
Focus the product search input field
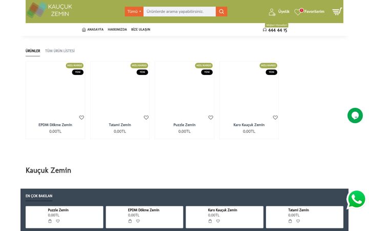(x=179, y=11)
